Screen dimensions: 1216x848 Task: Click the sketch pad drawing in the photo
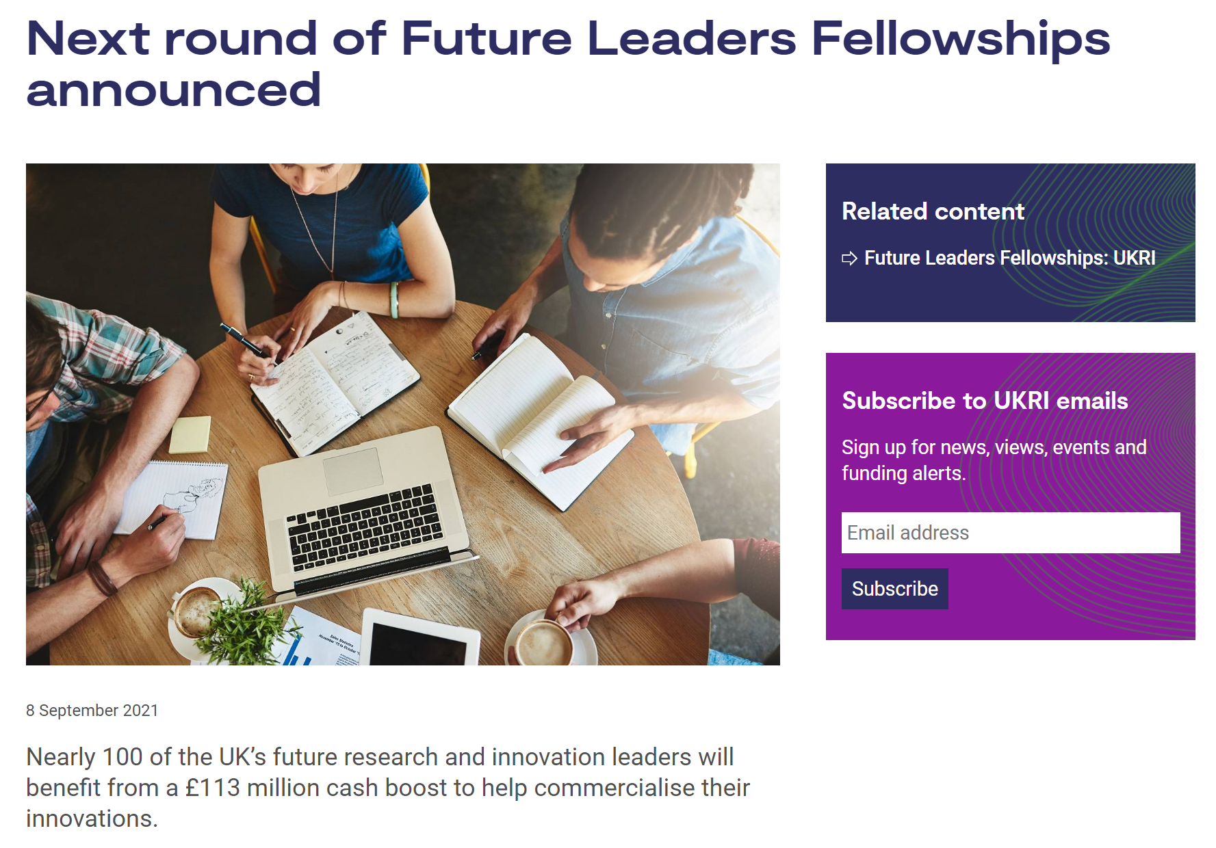pyautogui.click(x=179, y=496)
